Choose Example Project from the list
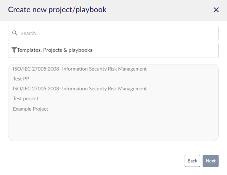Viewport: 227px width, 175px height. click(x=31, y=109)
